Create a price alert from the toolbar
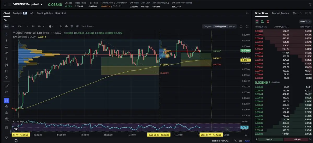313x143 pixels. 66,26
